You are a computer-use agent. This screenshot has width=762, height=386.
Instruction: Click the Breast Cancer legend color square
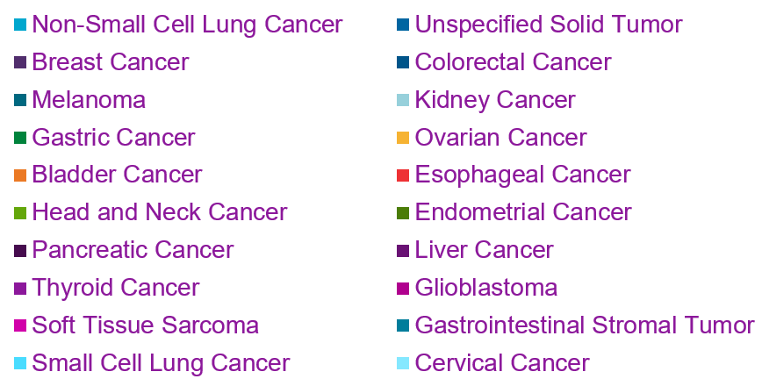tap(20, 62)
